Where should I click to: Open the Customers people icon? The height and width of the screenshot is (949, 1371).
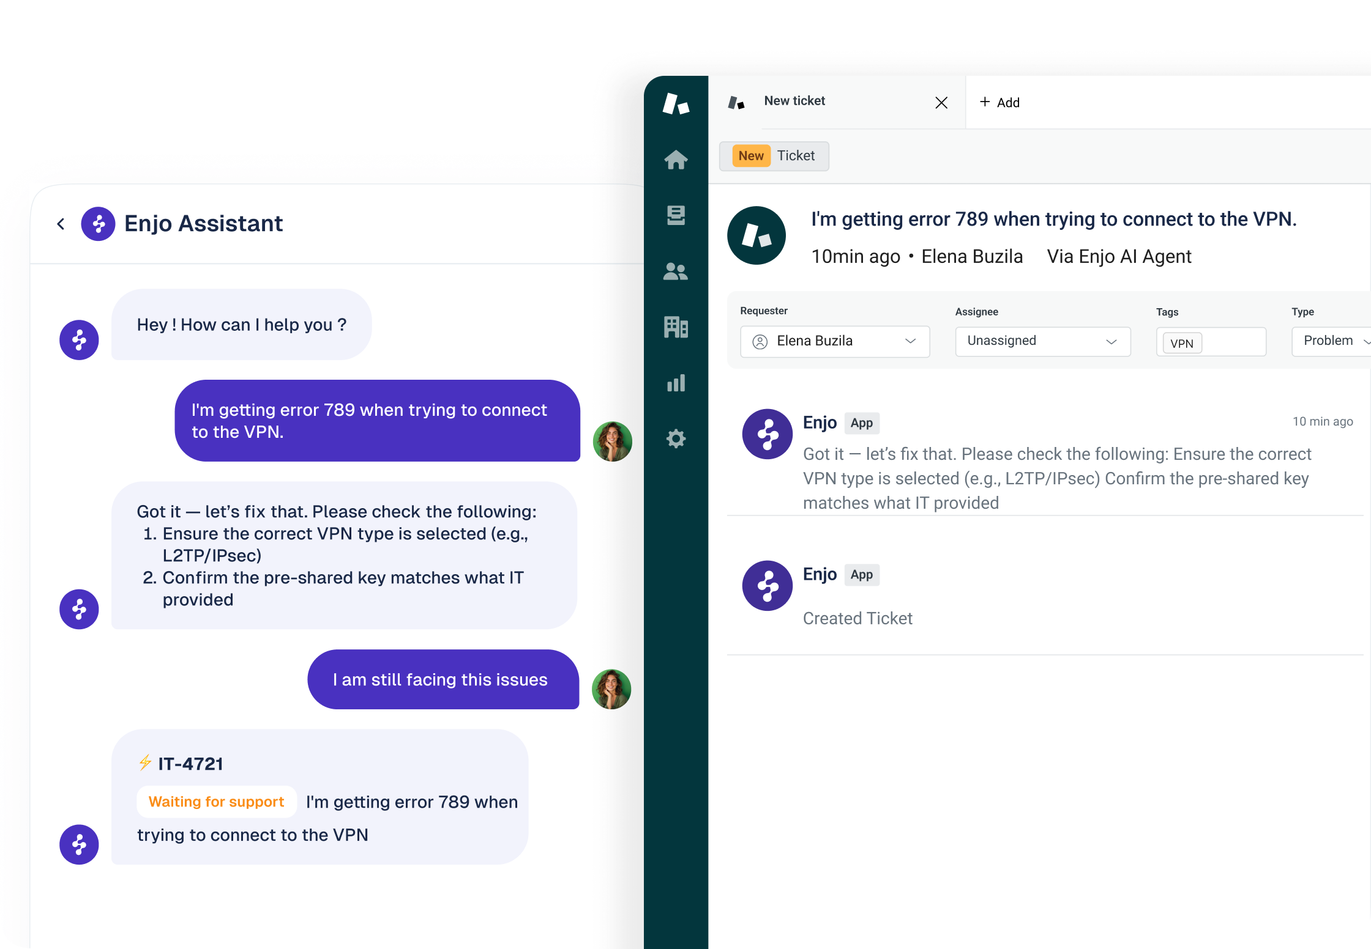(x=676, y=271)
